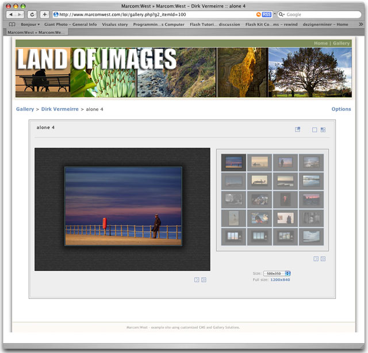The height and width of the screenshot is (353, 368).
Task: Select the pale blue sky thumbnail, bottom row last
Action: 311,237
